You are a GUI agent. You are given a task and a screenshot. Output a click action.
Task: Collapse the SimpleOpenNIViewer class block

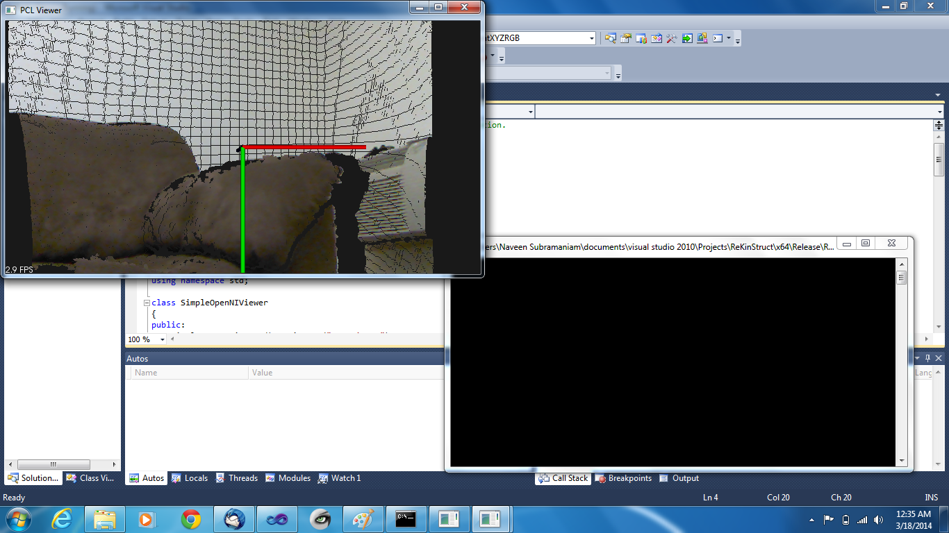click(x=147, y=303)
